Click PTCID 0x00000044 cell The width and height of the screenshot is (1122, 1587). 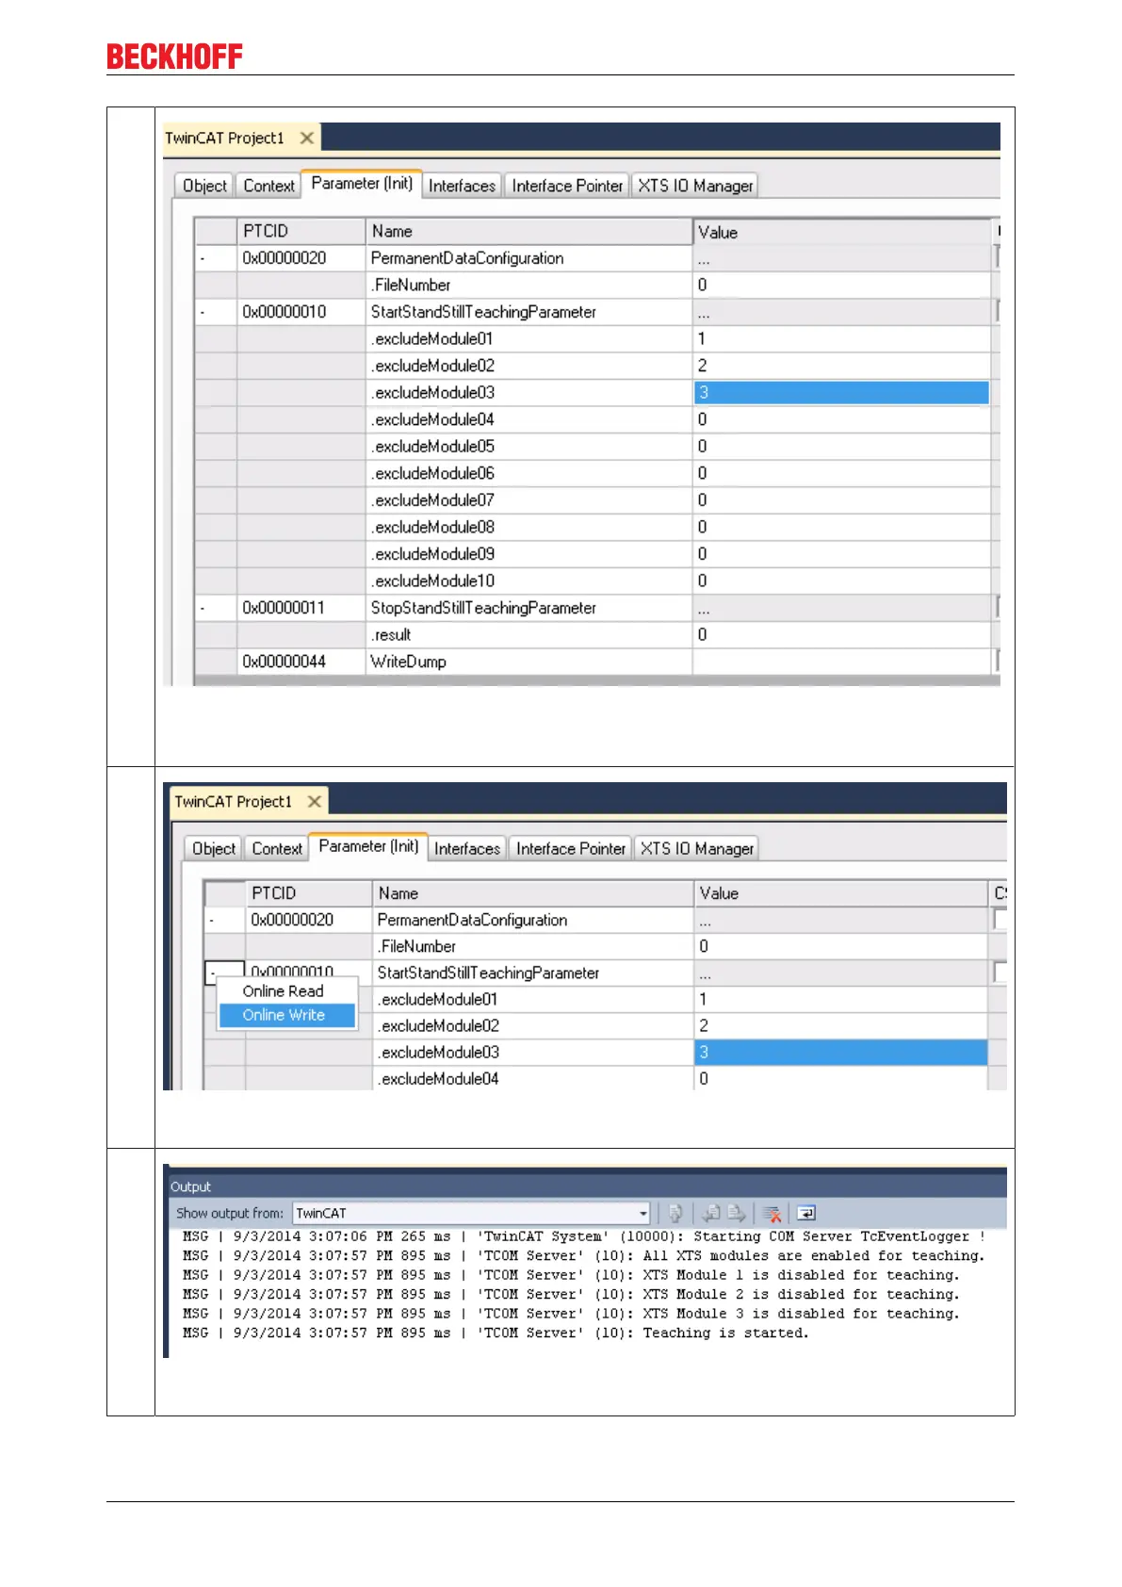click(301, 662)
